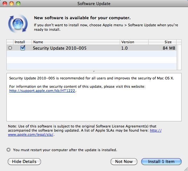Click restart-required icon beside Security Update 2010-005

tap(10, 48)
